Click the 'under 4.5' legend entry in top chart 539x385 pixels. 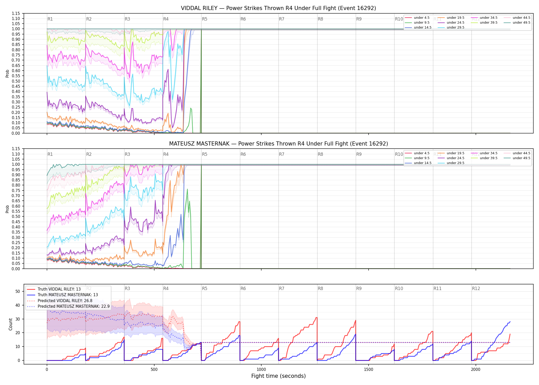(x=417, y=18)
